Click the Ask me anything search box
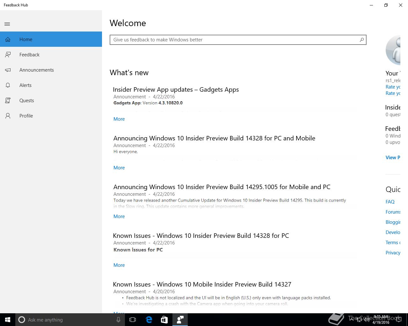 click(70, 320)
